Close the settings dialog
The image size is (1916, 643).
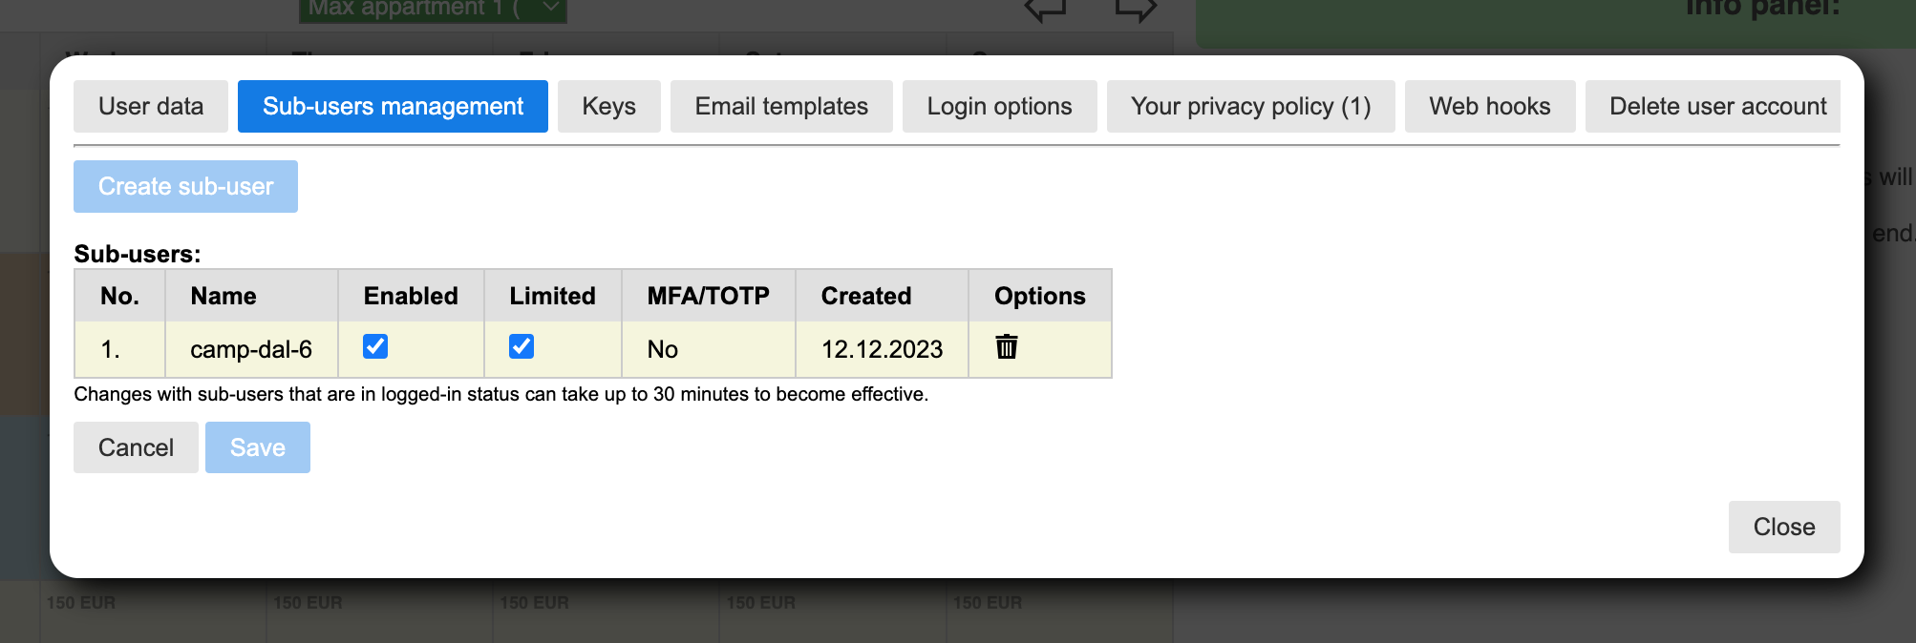[1783, 527]
